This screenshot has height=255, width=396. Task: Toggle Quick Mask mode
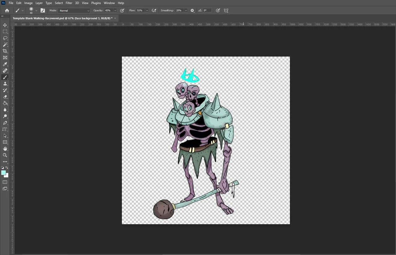coord(5,182)
